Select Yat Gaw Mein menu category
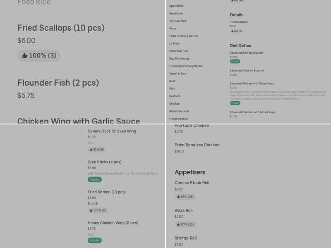 tap(178, 21)
